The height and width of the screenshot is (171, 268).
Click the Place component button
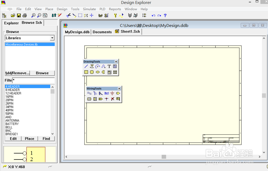[x=29, y=139]
